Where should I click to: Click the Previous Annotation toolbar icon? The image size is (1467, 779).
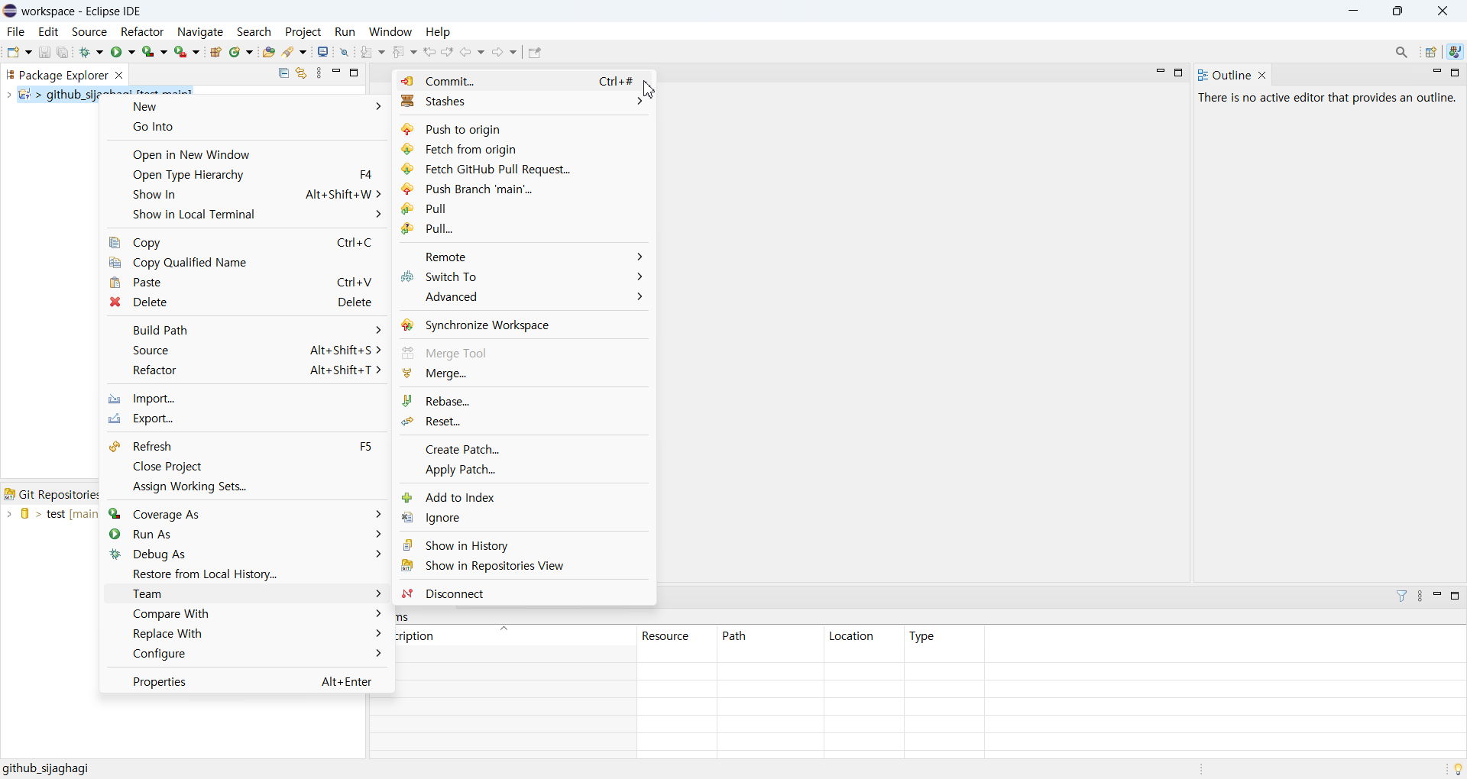[400, 52]
